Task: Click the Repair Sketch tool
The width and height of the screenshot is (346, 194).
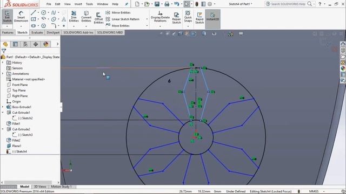Action: pos(176,18)
